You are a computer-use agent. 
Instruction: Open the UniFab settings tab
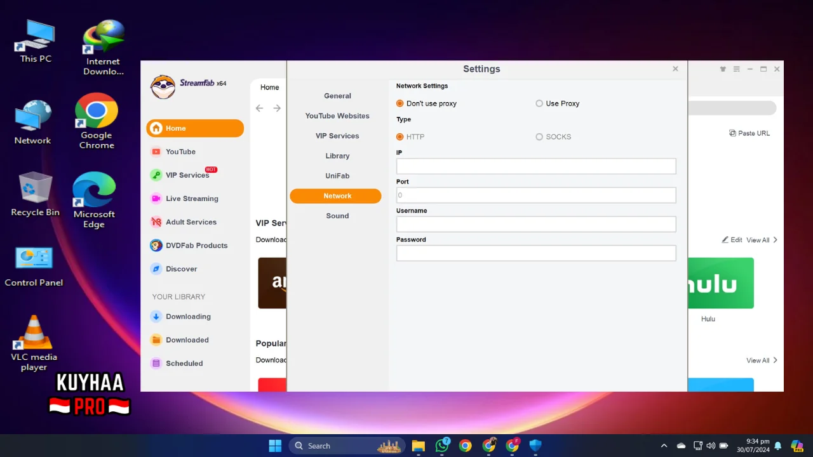click(337, 176)
